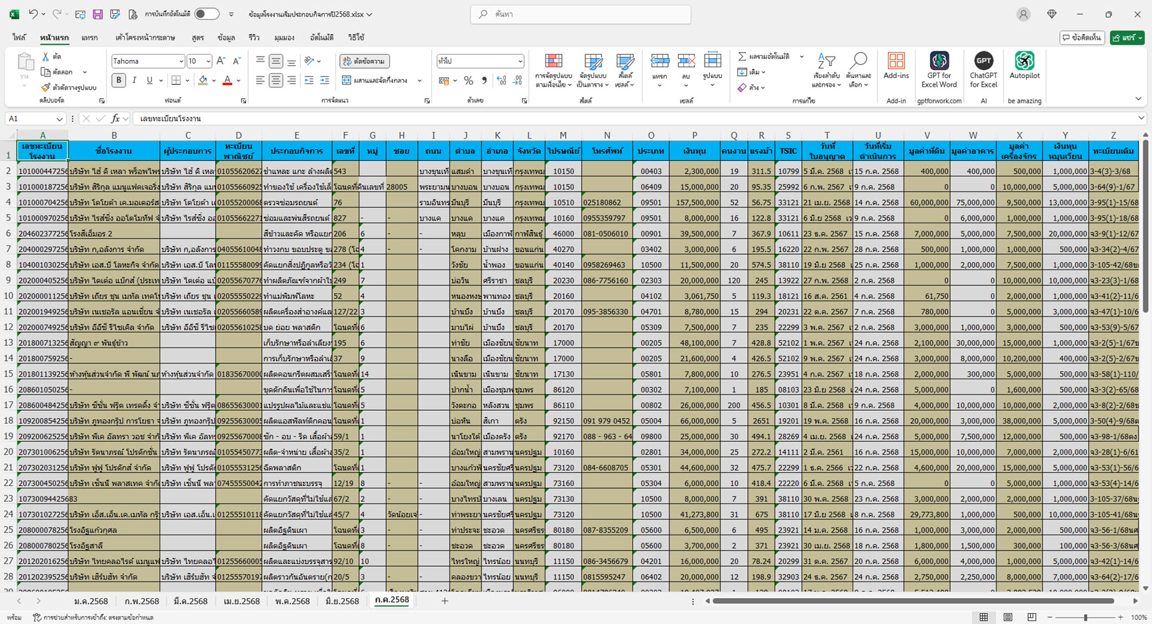Switch to the Page Layout ribbon tab
The width and height of the screenshot is (1152, 624).
click(x=145, y=37)
